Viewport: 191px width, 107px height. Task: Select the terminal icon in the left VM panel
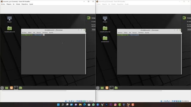(x=16, y=88)
